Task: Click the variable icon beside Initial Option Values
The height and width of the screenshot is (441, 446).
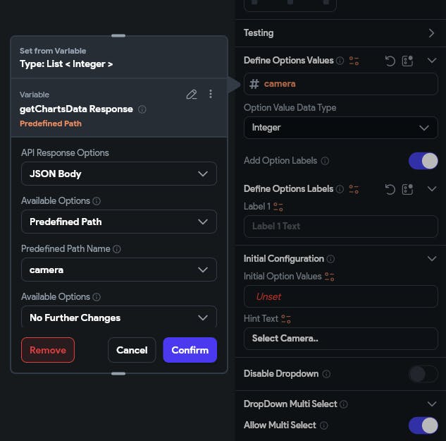Action: (329, 277)
